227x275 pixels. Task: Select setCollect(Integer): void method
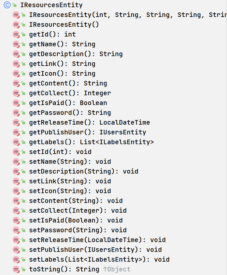[x=78, y=210]
